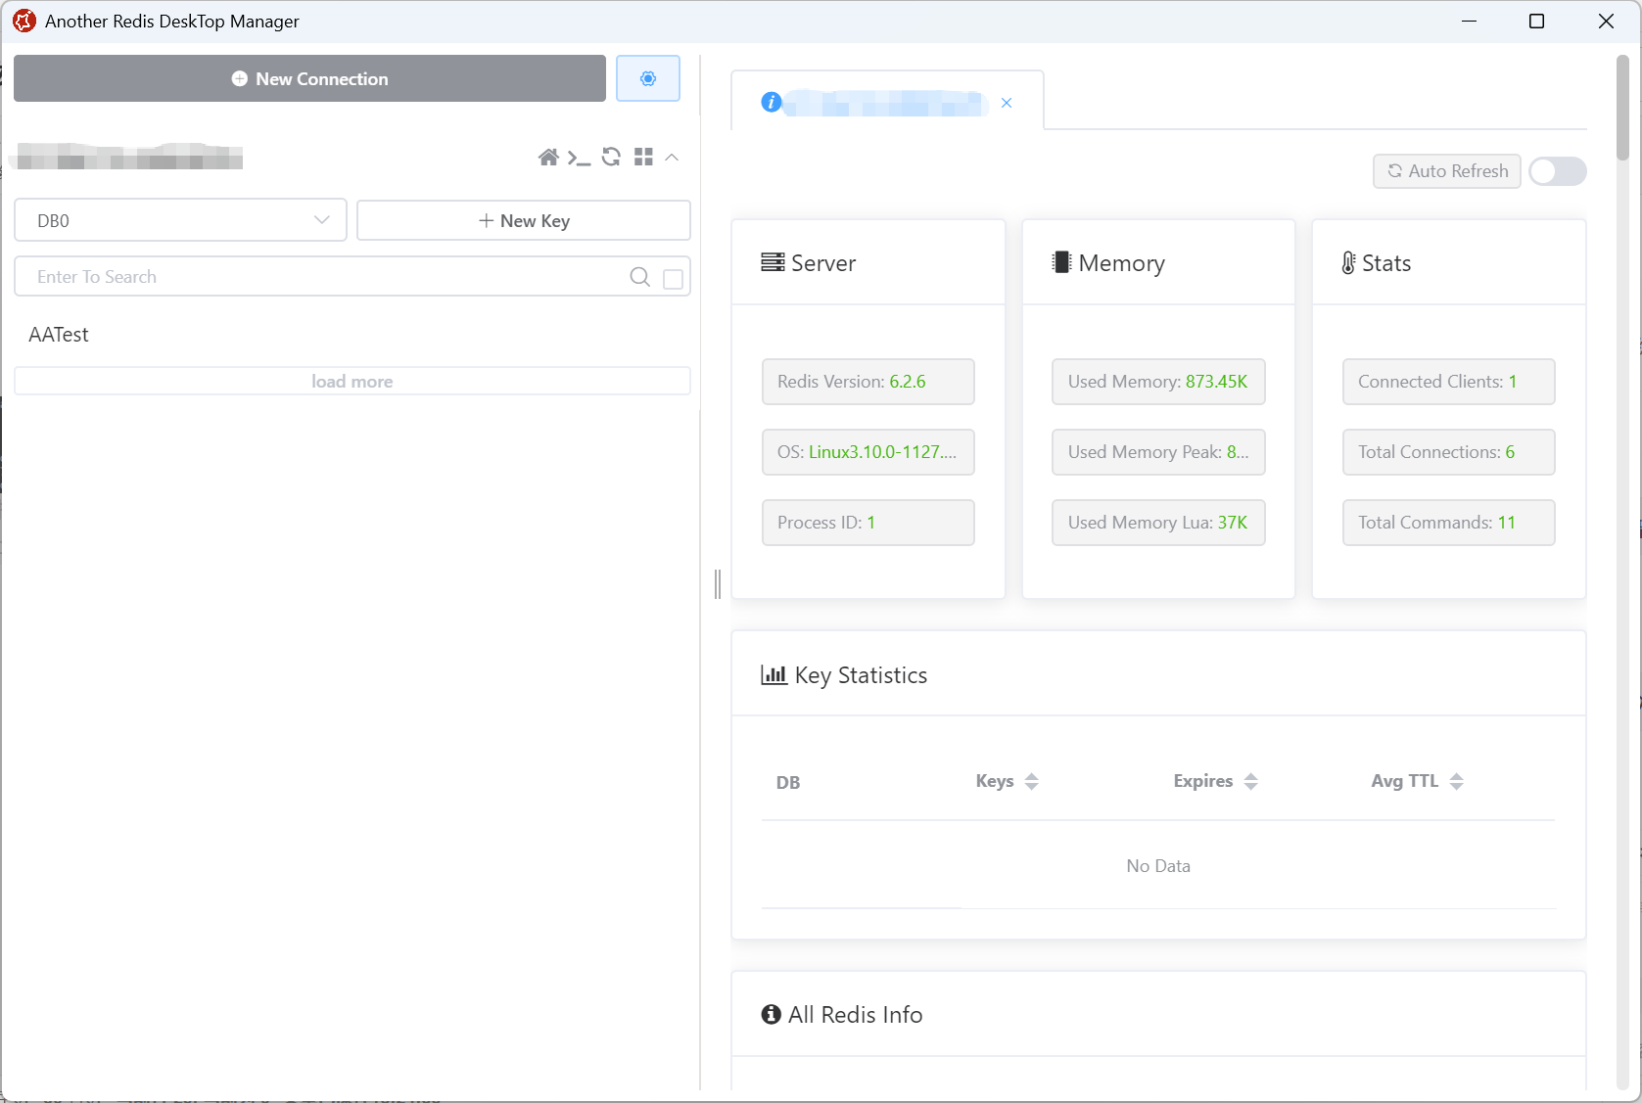This screenshot has height=1103, width=1642.
Task: Open the DB0 database dropdown
Action: (180, 220)
